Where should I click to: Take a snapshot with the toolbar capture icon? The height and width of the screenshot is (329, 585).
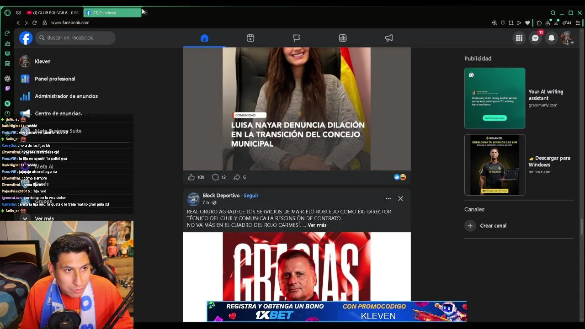[x=511, y=23]
